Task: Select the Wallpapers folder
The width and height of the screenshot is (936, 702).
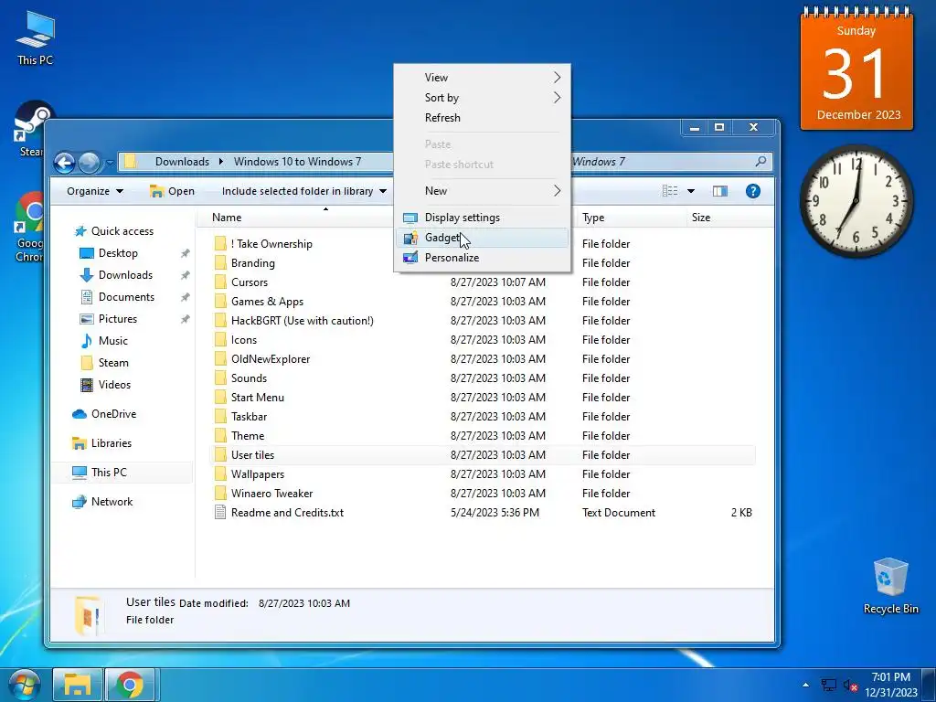Action: (x=257, y=474)
